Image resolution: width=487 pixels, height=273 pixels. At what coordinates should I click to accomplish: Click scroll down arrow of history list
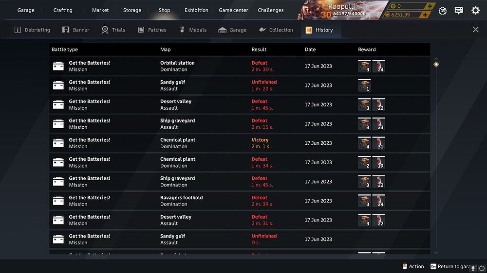pyautogui.click(x=436, y=253)
